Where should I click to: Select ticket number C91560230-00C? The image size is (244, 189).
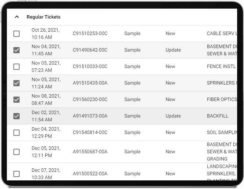pos(90,99)
